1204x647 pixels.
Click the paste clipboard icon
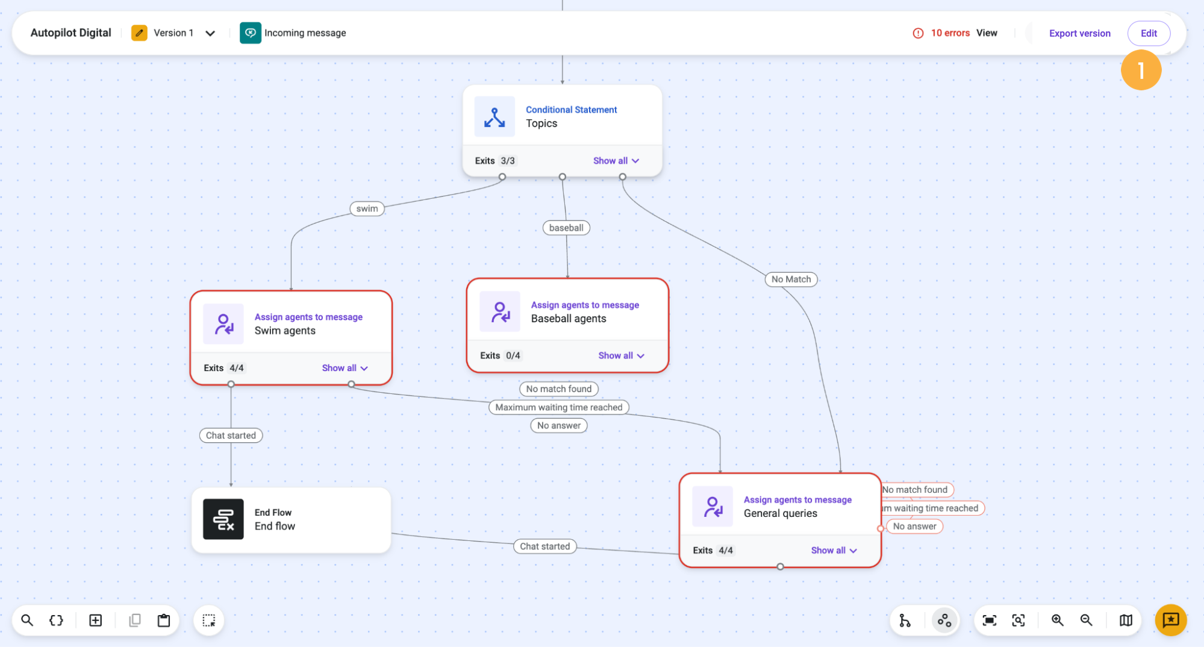click(x=164, y=620)
